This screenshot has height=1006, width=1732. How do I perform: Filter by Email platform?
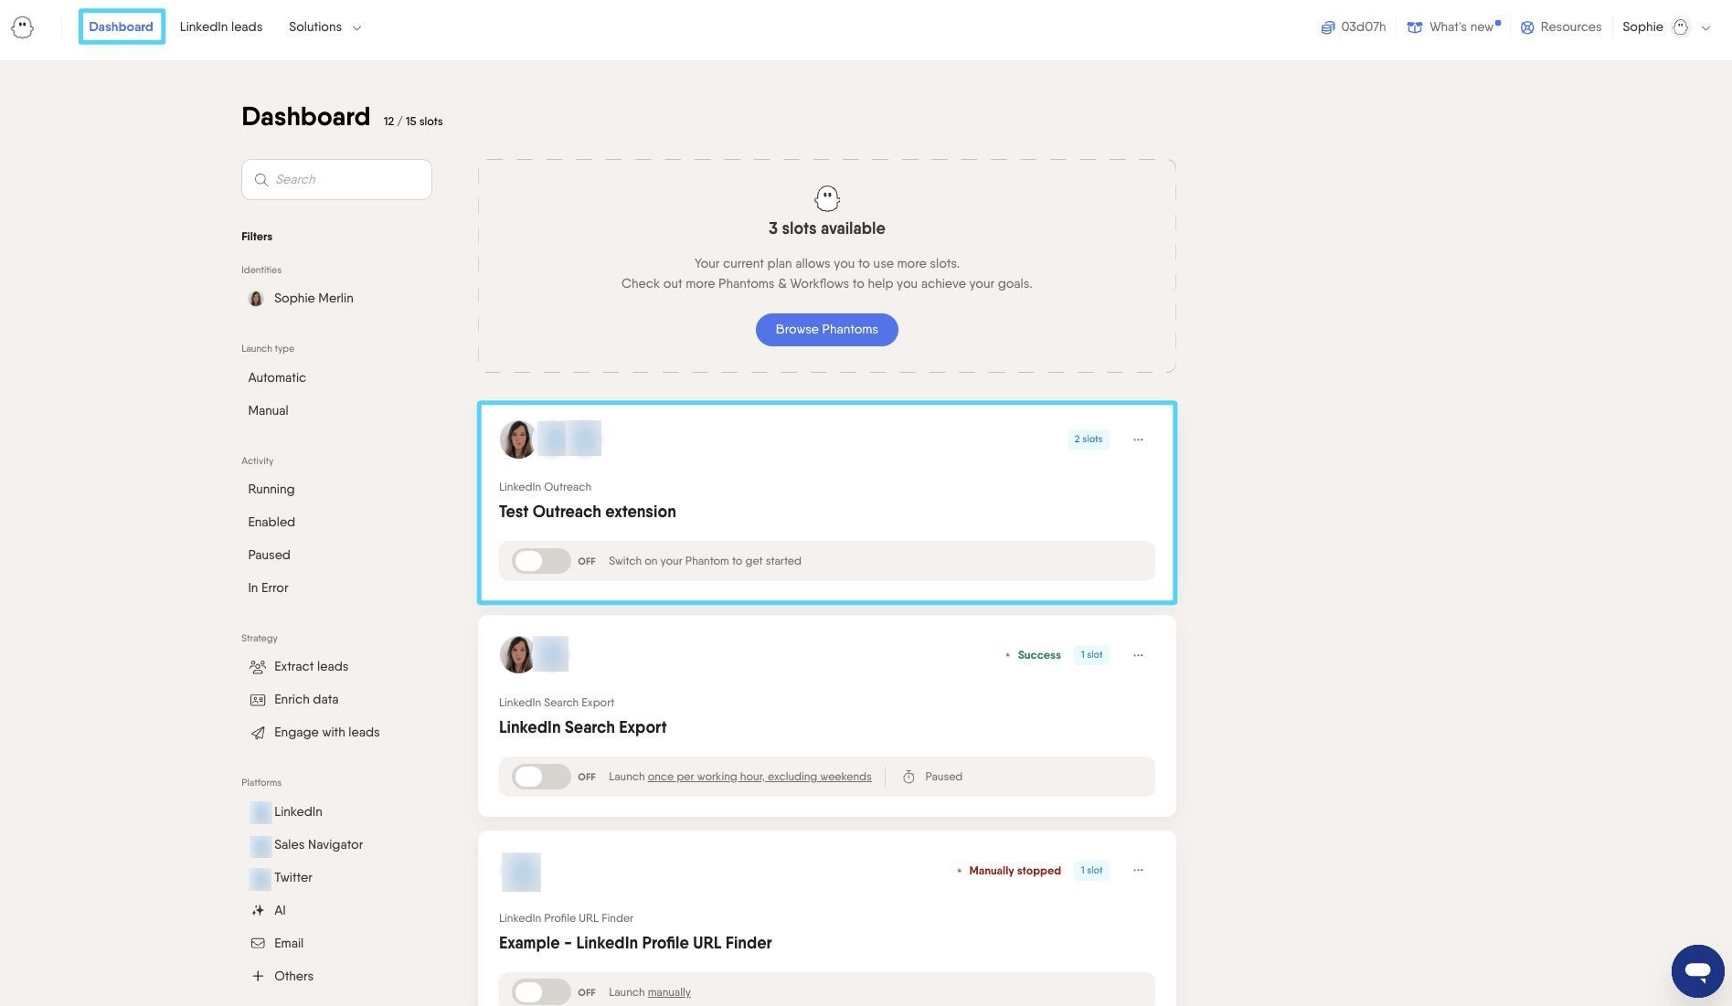pyautogui.click(x=277, y=944)
